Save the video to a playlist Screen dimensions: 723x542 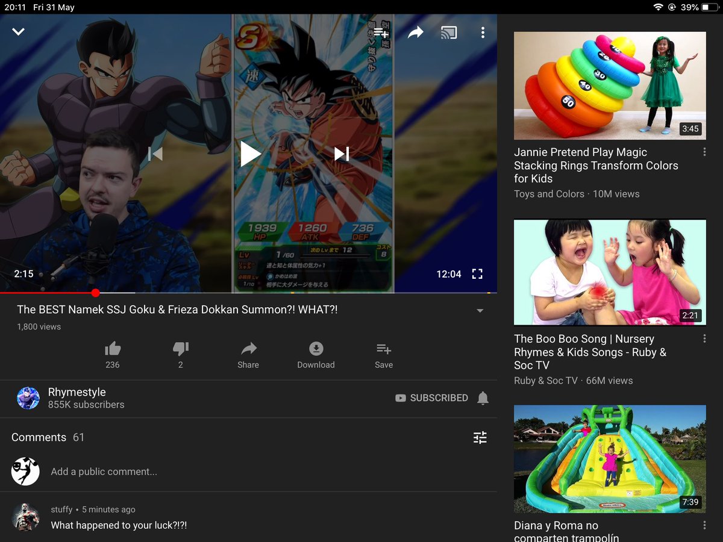coord(384,355)
